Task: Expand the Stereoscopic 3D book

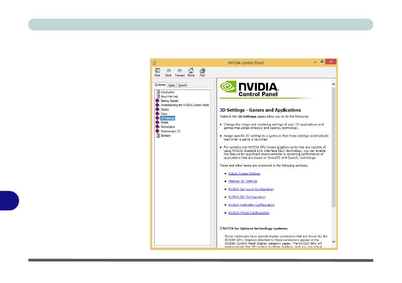Action: tap(158, 131)
